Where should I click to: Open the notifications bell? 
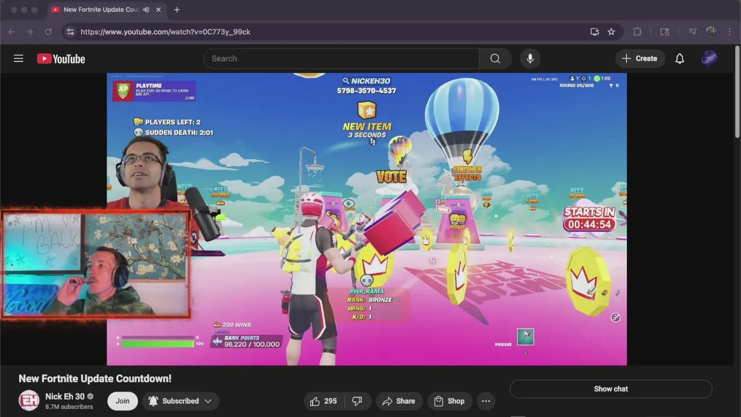point(680,58)
